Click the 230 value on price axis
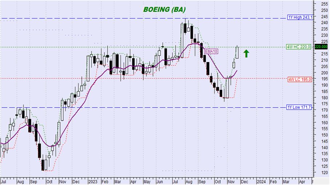Screen dimensions: 330x185 tap(324, 35)
